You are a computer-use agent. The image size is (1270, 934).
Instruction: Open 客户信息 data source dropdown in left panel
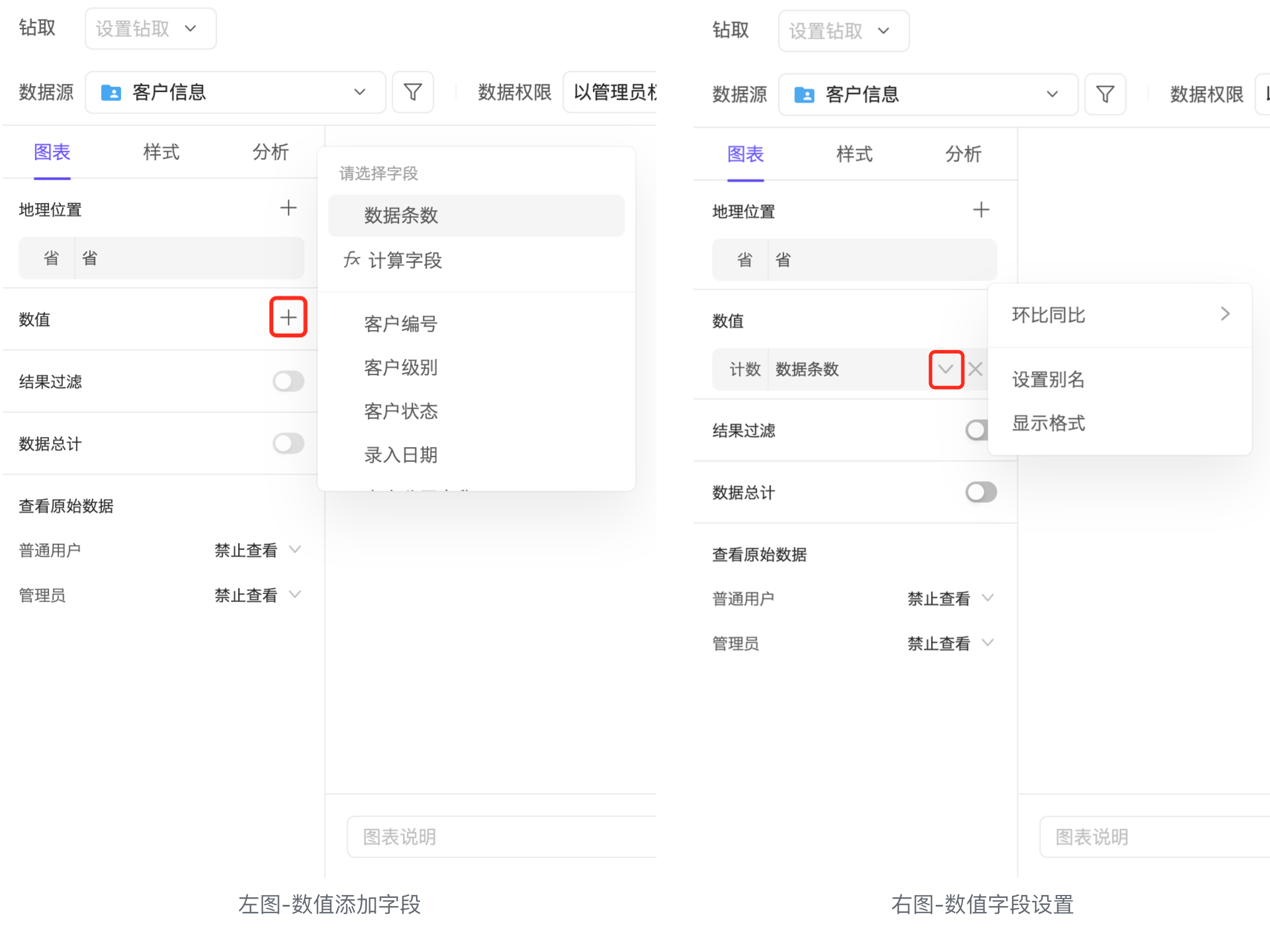pyautogui.click(x=235, y=92)
